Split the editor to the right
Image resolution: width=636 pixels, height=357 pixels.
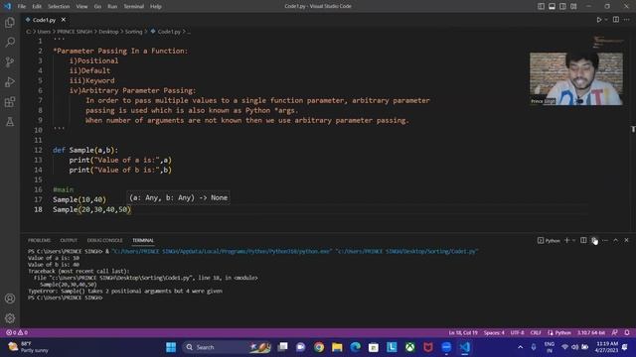[x=616, y=20]
